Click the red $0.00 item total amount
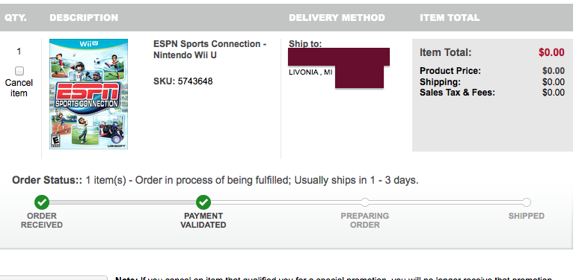 (551, 52)
